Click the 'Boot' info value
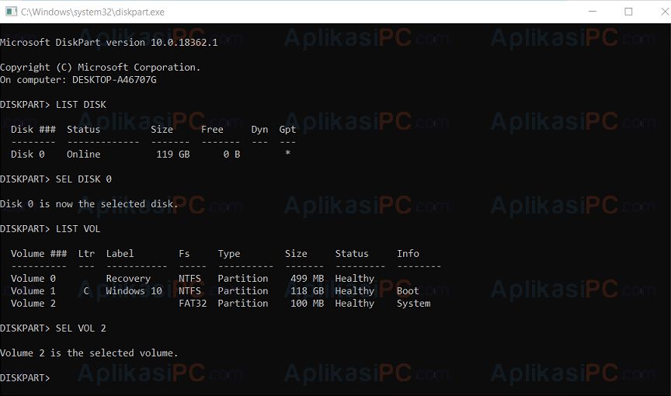This screenshot has height=396, width=671. pos(408,291)
